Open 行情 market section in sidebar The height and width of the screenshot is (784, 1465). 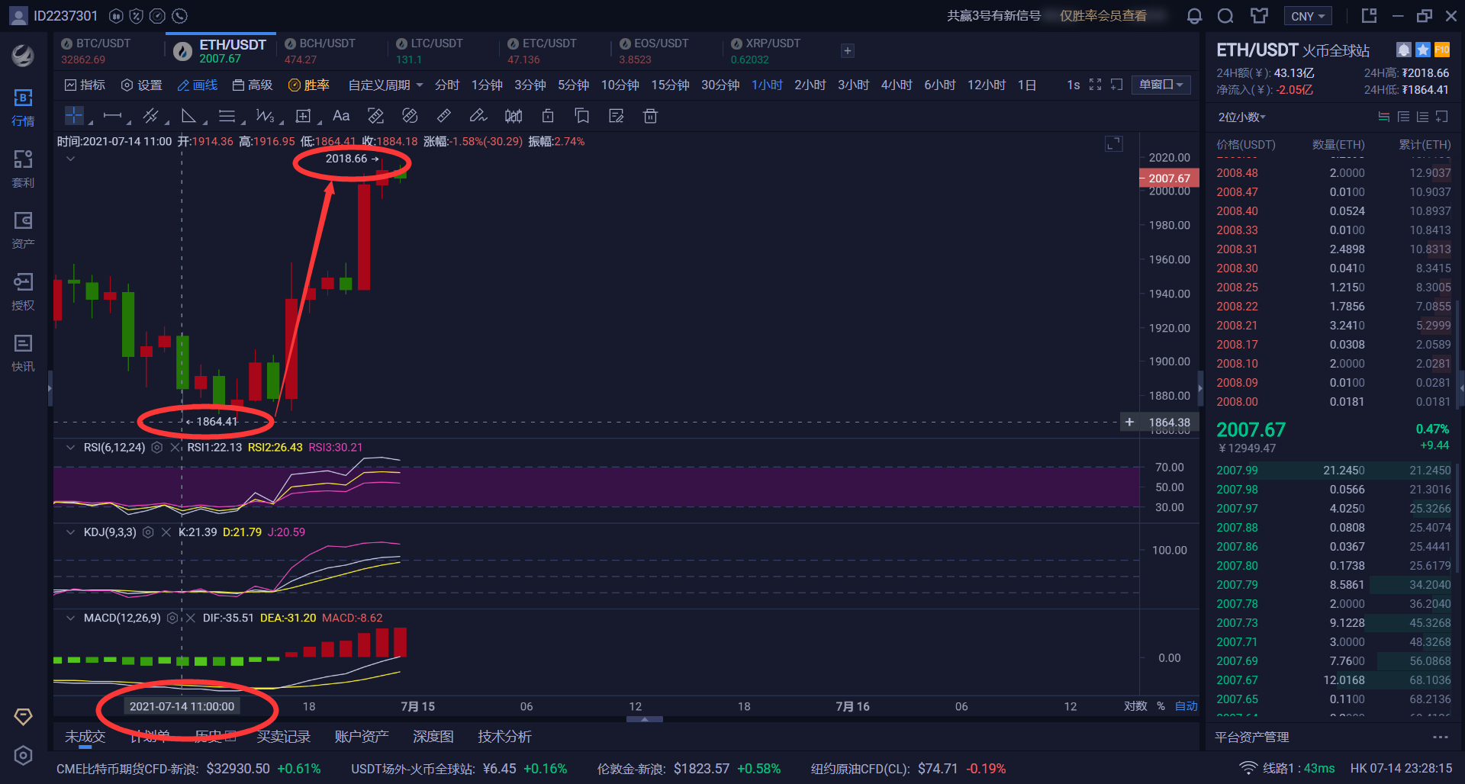tap(23, 108)
